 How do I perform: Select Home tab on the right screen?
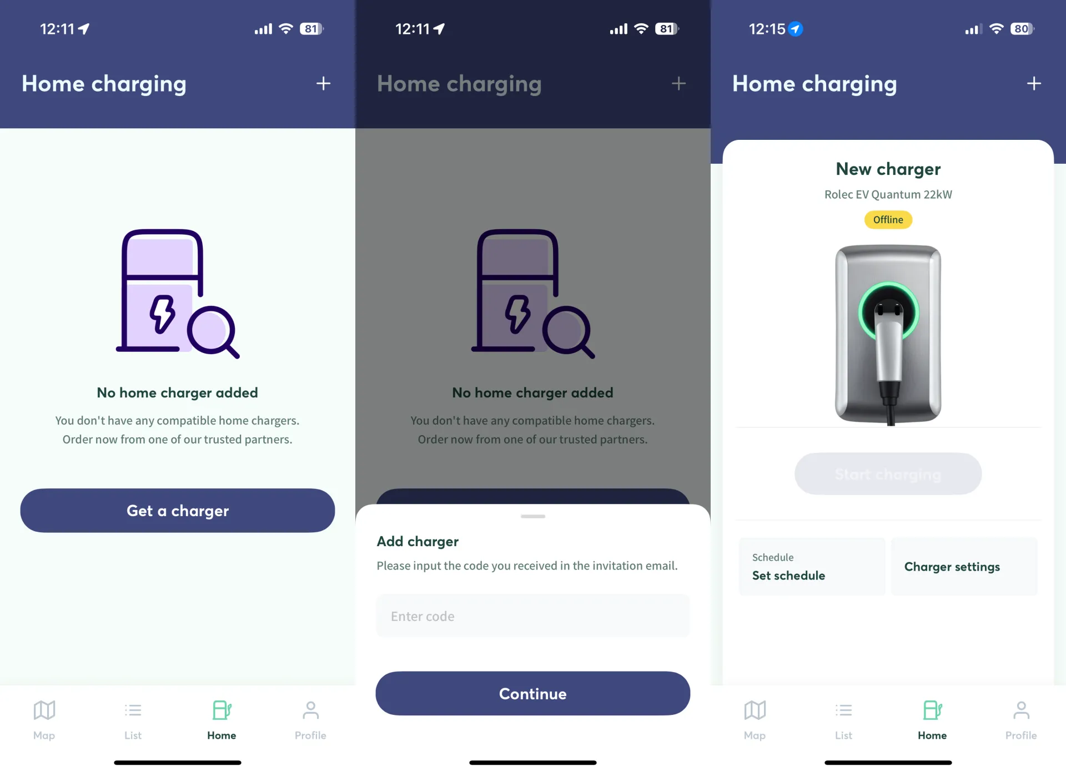point(932,720)
